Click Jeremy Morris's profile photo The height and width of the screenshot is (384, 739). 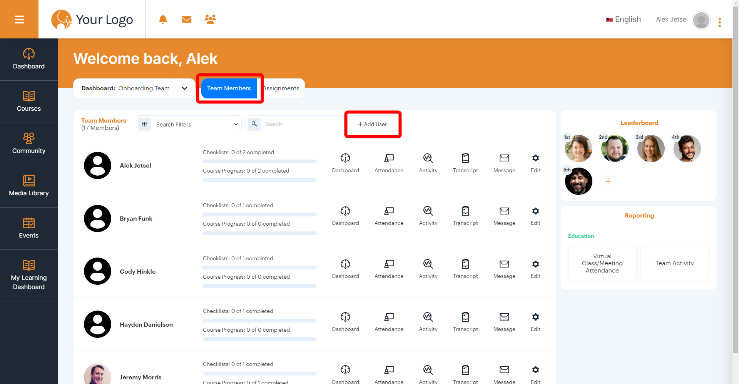(97, 374)
